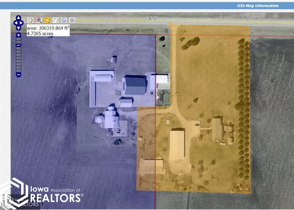Select the hand pan tool
This screenshot has height=210, width=294.
[x=30, y=20]
